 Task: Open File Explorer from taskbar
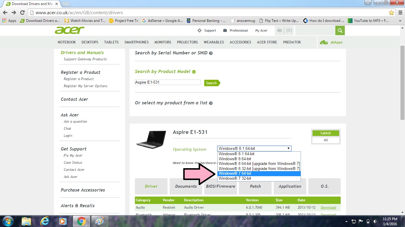[x=26, y=221]
